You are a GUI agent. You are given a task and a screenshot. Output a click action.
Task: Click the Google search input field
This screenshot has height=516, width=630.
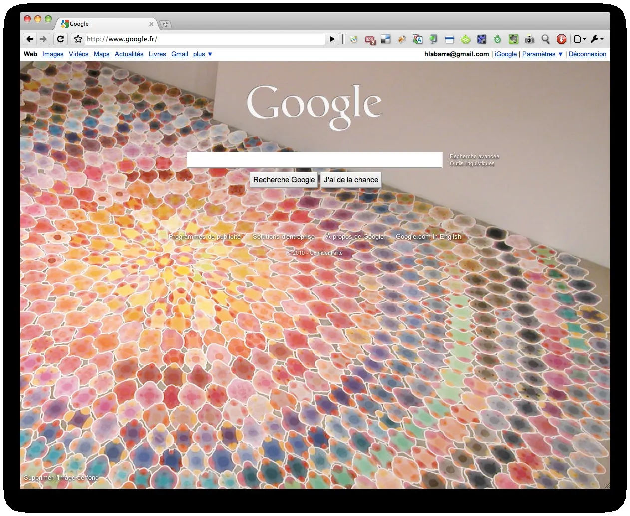point(315,160)
